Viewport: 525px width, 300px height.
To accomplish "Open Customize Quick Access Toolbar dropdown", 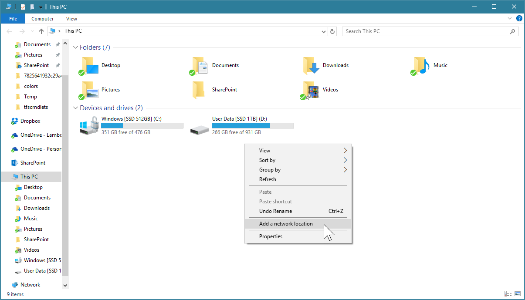I will pyautogui.click(x=41, y=7).
